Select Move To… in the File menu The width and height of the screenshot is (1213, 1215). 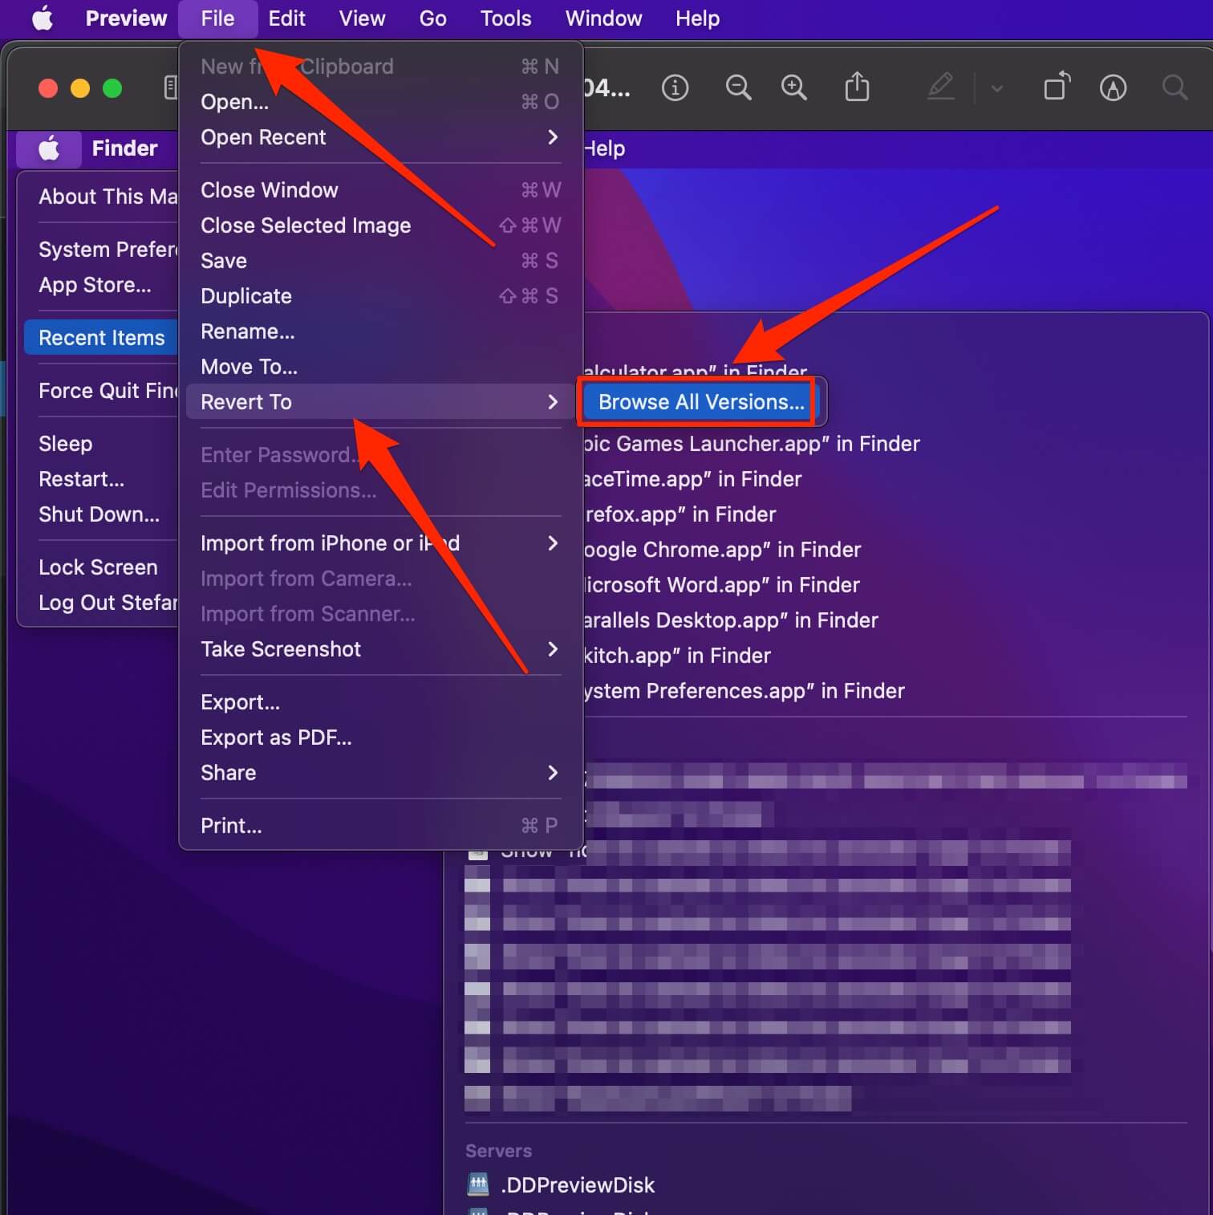click(380, 367)
